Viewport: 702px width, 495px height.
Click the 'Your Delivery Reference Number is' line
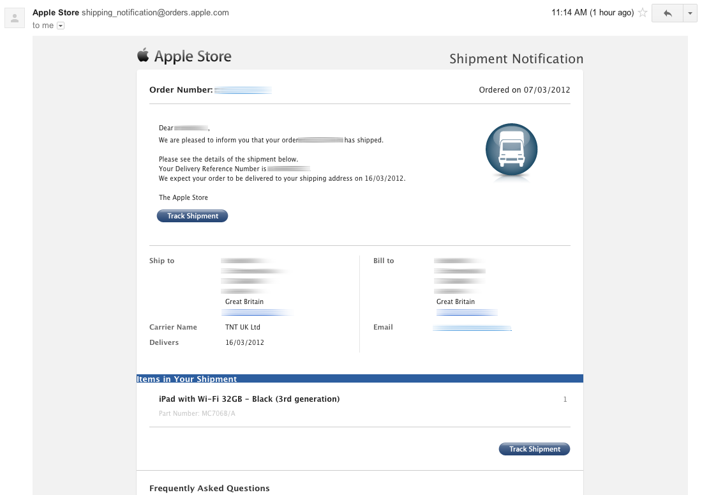pyautogui.click(x=235, y=169)
